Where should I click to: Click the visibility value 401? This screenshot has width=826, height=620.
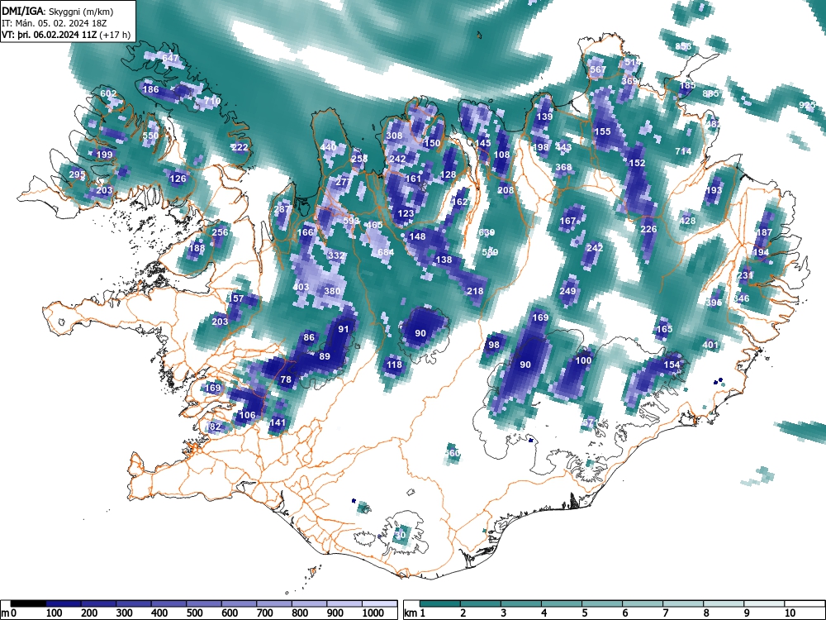(710, 345)
